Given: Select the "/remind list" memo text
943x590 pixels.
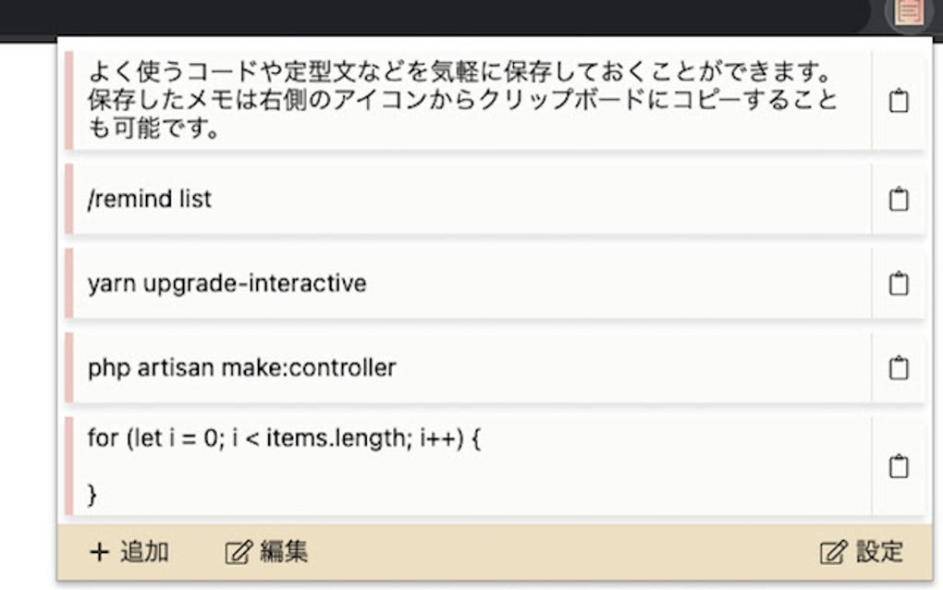Looking at the screenshot, I should (x=150, y=199).
